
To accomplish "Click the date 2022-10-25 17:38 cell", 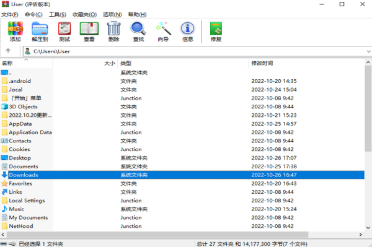I will coord(274,167).
